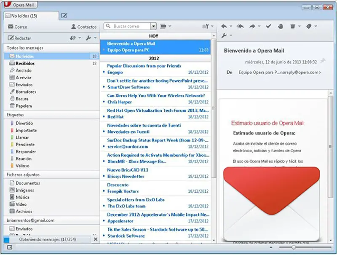337x255 pixels.
Task: Pin the open message with pin icon
Action: pos(323,61)
